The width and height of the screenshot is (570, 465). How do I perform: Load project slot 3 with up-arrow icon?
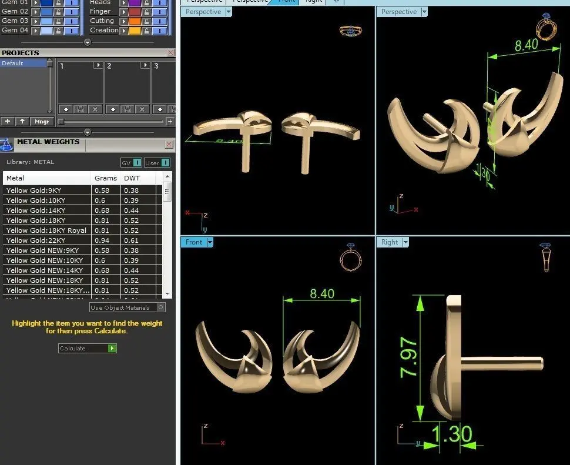tap(160, 109)
